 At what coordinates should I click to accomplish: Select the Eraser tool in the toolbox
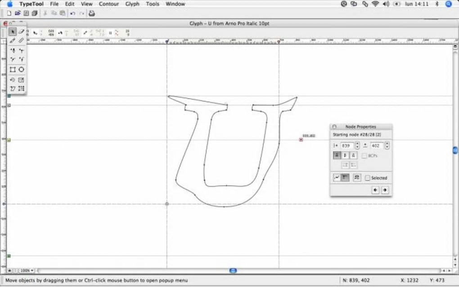click(x=21, y=31)
